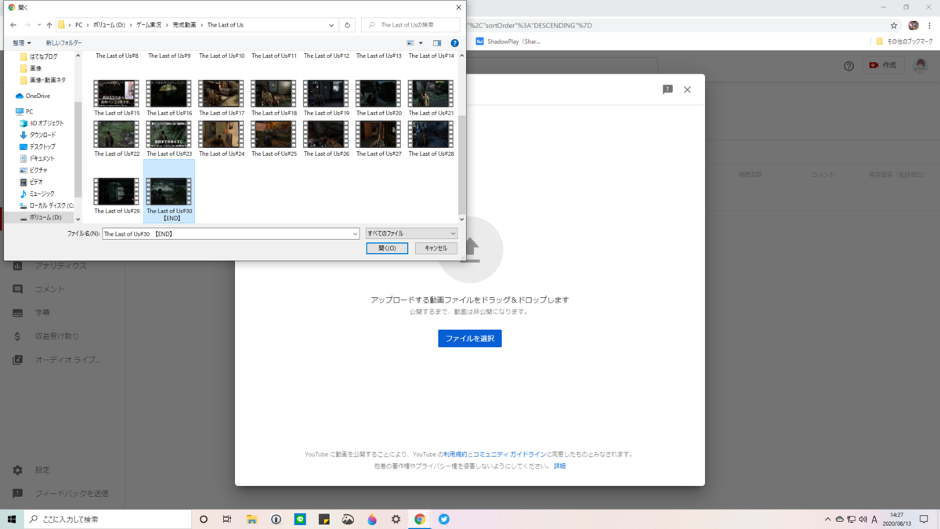Open the Windows Start menu

[x=12, y=520]
